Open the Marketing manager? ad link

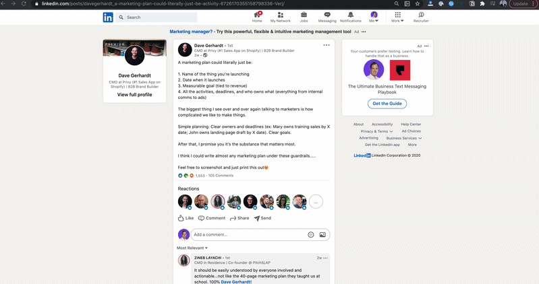pos(191,32)
